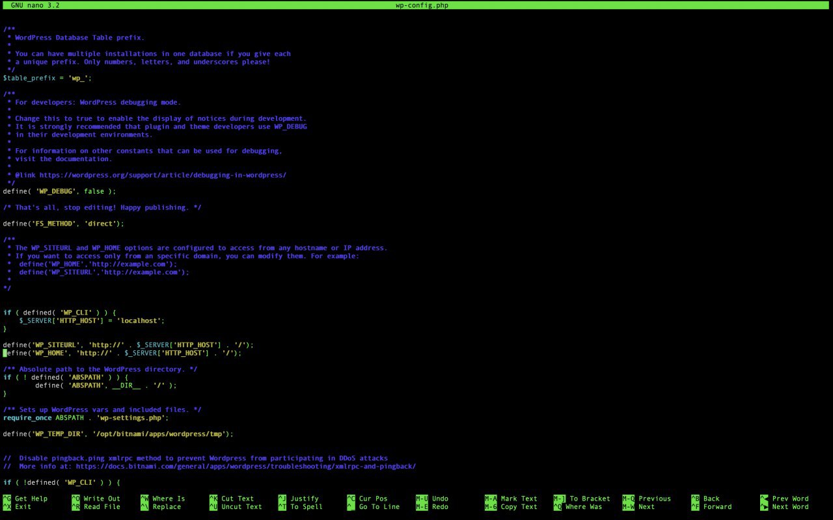833x520 pixels.
Task: Click the define 'WP_SITEURL' http line
Action: pyautogui.click(x=128, y=345)
